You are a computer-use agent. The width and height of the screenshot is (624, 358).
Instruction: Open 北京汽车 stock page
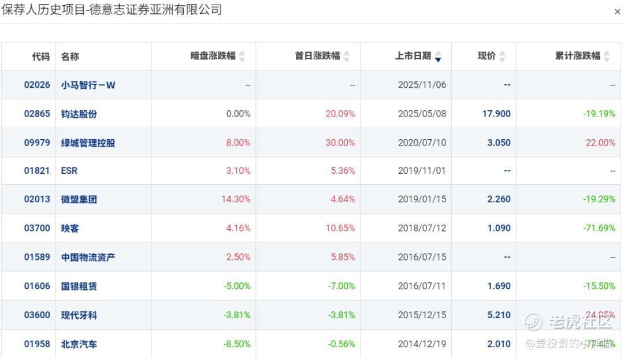coord(79,345)
